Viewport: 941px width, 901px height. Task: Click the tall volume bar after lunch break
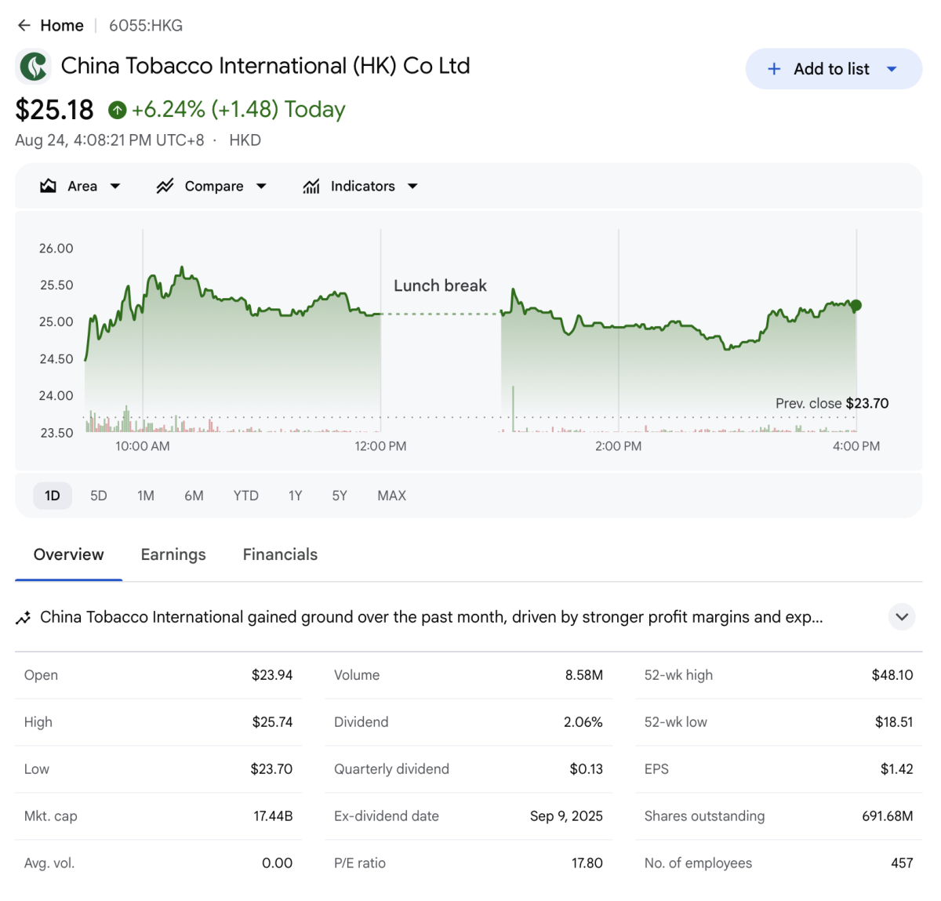tap(514, 409)
